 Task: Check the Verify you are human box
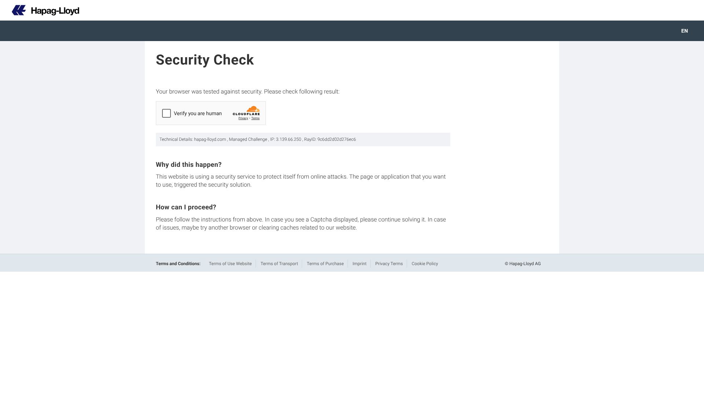coord(166,113)
